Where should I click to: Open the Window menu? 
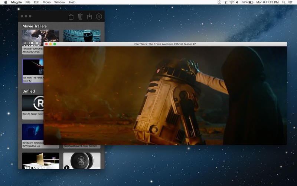point(60,2)
